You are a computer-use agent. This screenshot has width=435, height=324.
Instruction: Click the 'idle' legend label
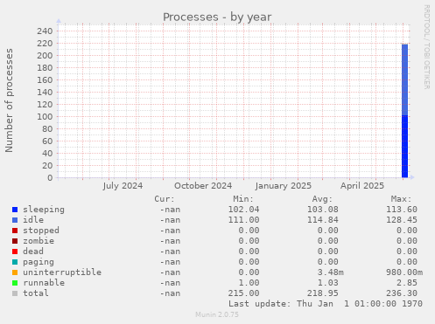point(33,220)
